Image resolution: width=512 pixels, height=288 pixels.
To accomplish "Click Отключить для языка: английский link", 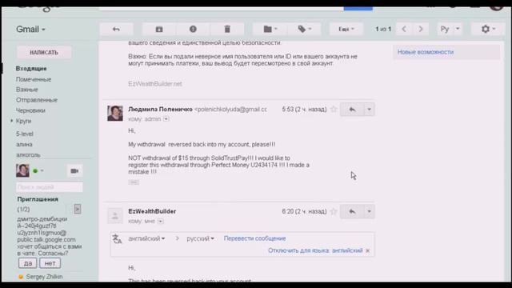I will pos(315,250).
